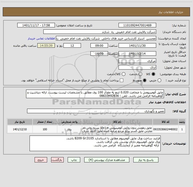Image resolution: width=193 pixels, height=187 pixels.
Task: Click the need date cell 1401/12/10
Action: (20, 129)
